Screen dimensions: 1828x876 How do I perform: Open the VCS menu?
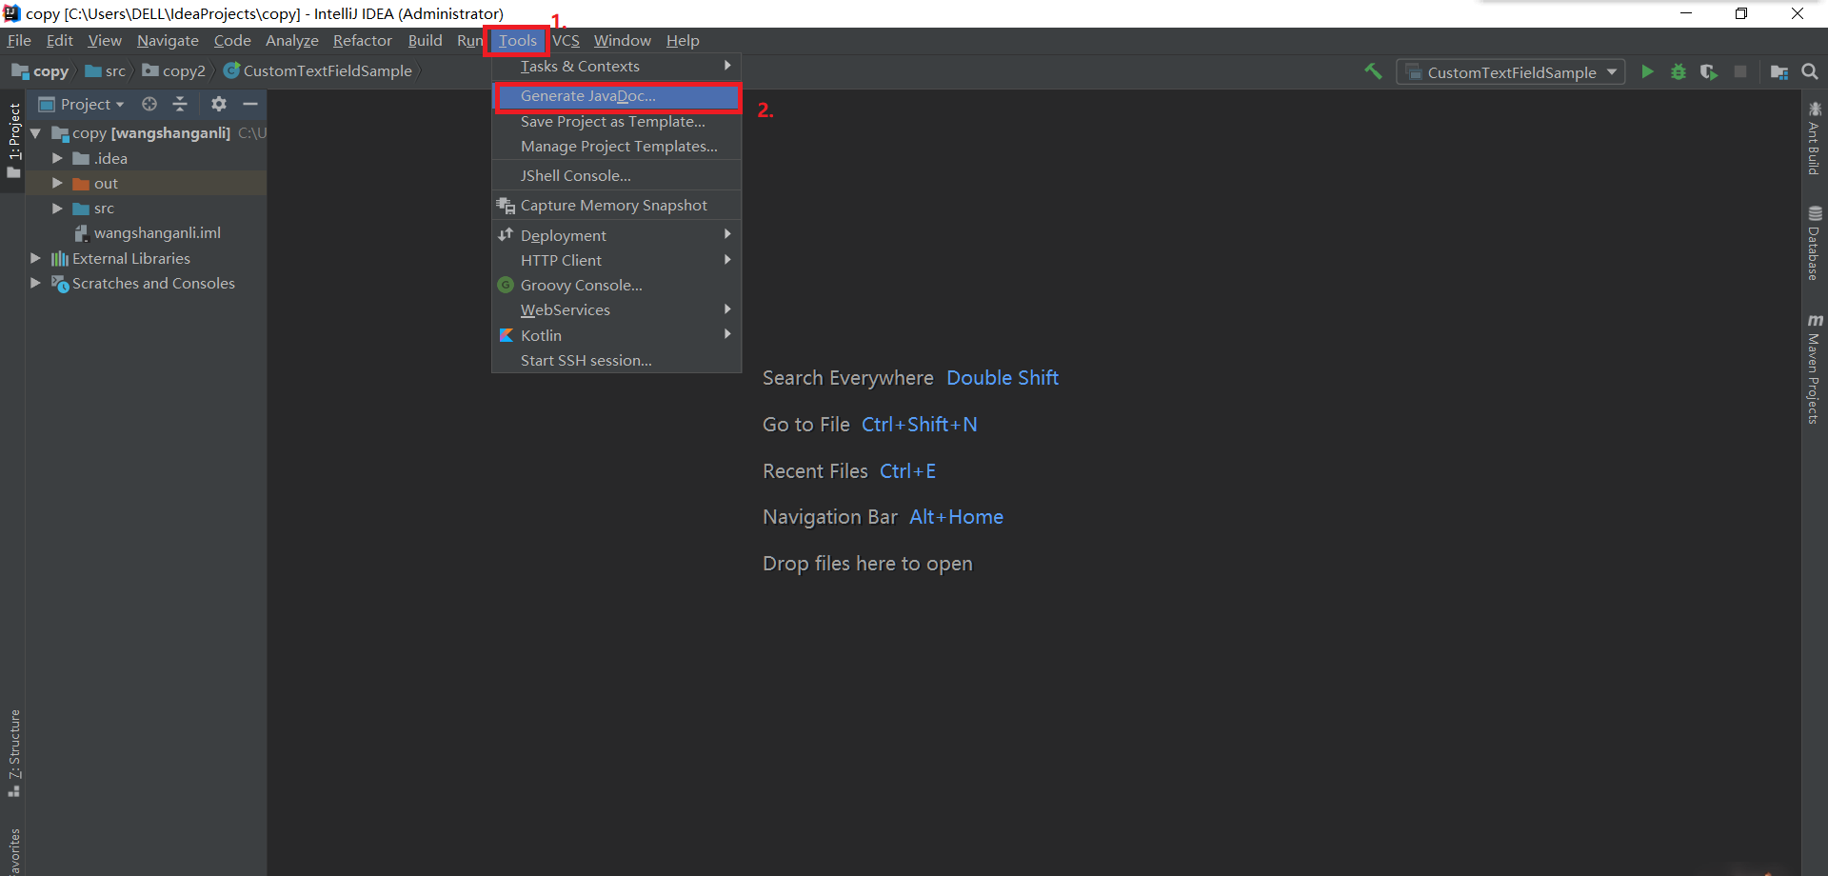click(x=566, y=40)
